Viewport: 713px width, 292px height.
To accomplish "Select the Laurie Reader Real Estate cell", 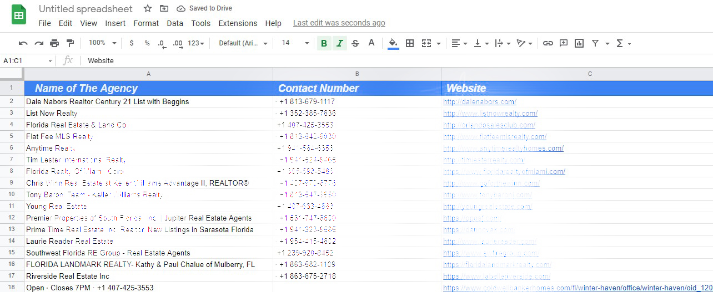I will pyautogui.click(x=148, y=242).
